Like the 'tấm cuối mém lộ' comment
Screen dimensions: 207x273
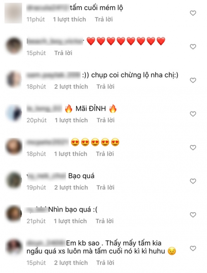pyautogui.click(x=193, y=13)
